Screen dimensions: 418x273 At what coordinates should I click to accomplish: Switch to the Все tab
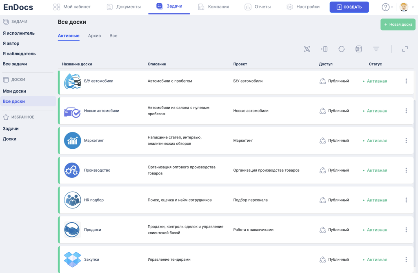(x=113, y=36)
